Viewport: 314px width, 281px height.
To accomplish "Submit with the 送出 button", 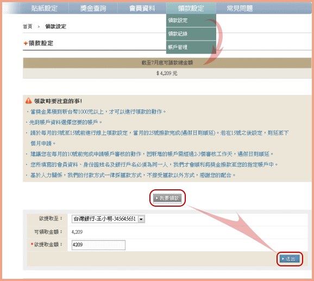I will pos(290,259).
